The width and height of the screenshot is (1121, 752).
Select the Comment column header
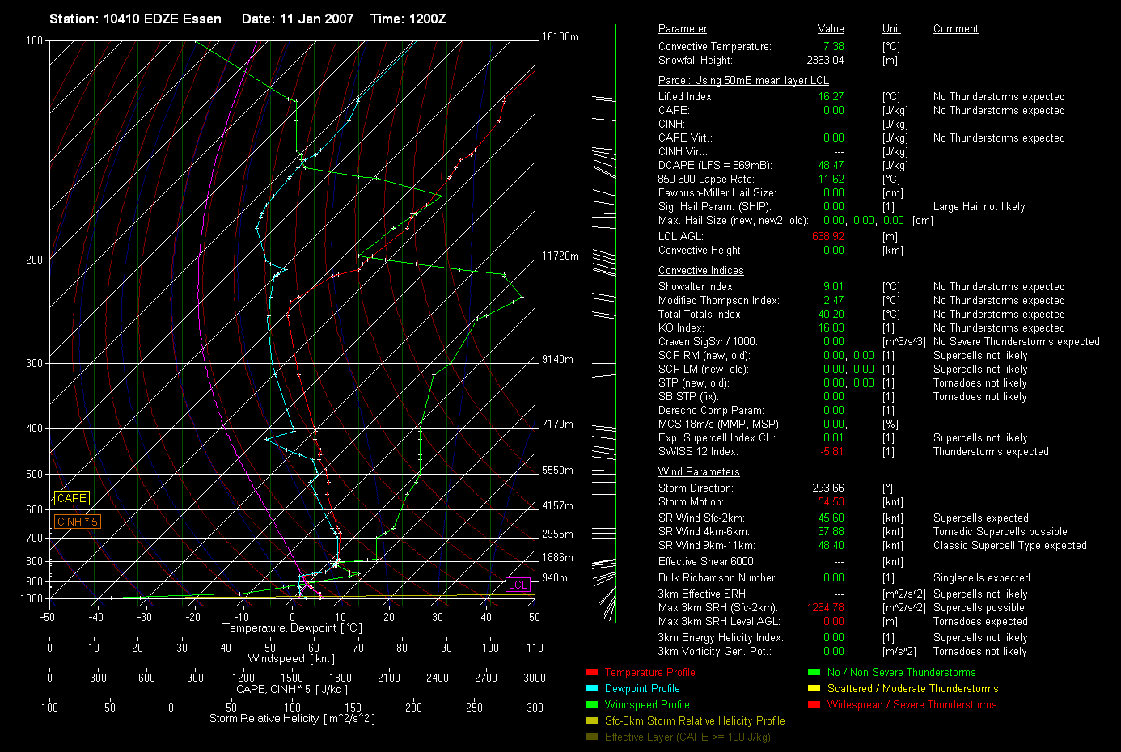click(955, 28)
